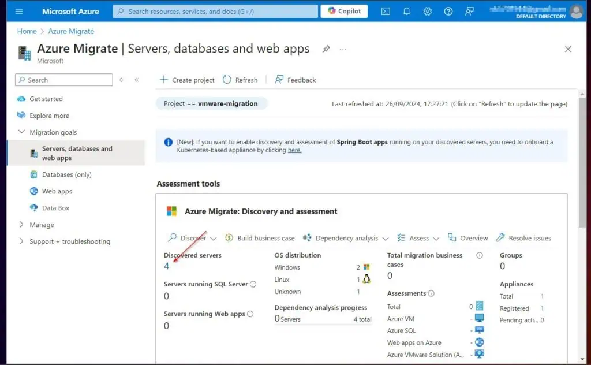Click the page vertical scrollbar
The image size is (591, 365).
[582, 162]
